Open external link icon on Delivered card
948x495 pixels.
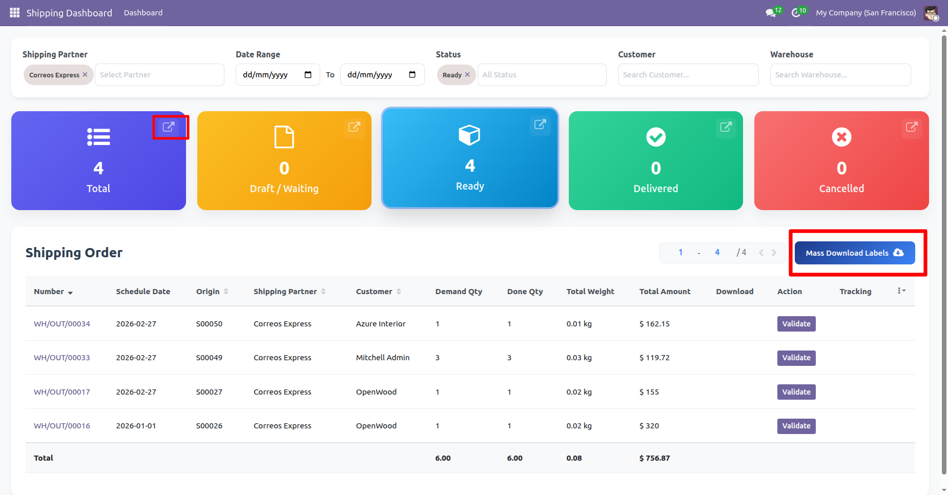point(726,127)
